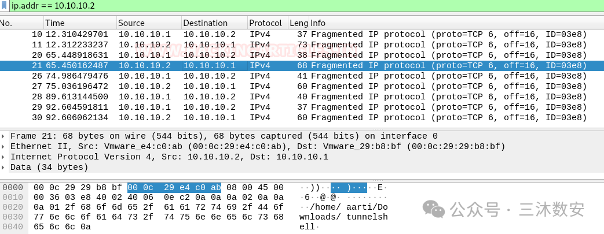Image resolution: width=604 pixels, height=234 pixels.
Task: Click the highlighted hex bytes 00 0c 29 e4 c0 ab
Action: (174, 188)
